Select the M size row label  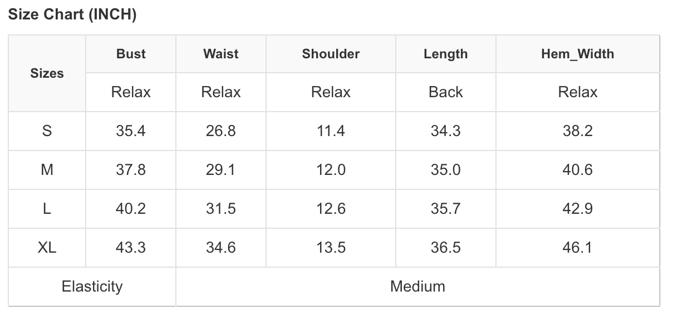point(47,170)
